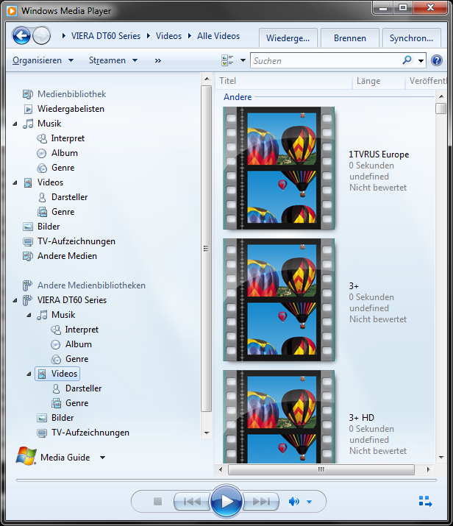Click VIERA DT60 Series in the breadcrumb
The height and width of the screenshot is (526, 453).
click(106, 36)
